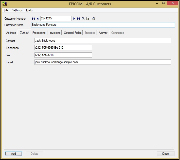Select the Contact tab
Viewport: 180px width, 160px height.
coord(24,33)
